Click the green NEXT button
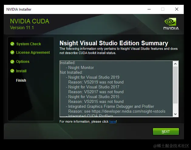This screenshot has width=191, height=150. pos(166,131)
